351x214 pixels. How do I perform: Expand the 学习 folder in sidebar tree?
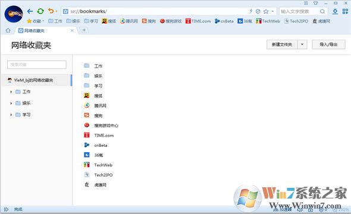click(x=11, y=115)
